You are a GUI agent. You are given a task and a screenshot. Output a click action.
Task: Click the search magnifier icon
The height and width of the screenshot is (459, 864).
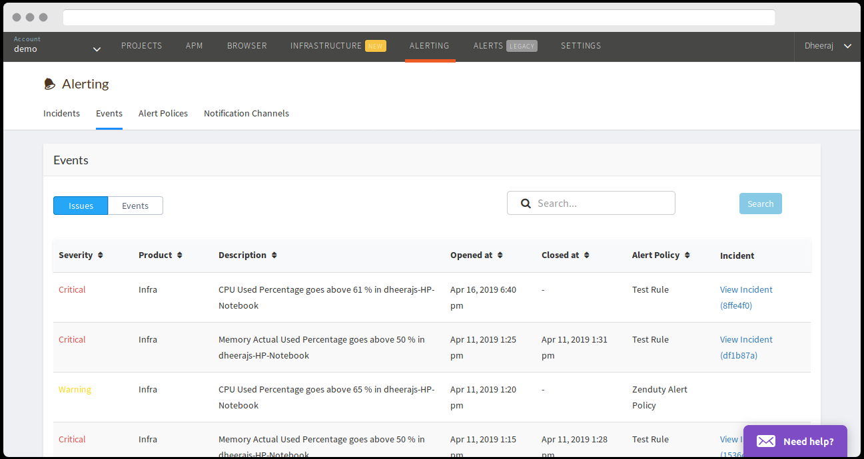526,204
